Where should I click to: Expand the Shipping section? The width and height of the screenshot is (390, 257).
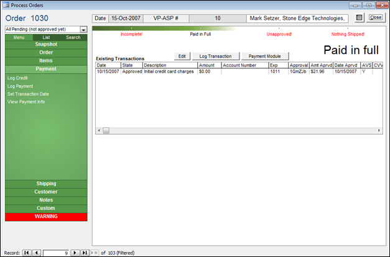click(x=46, y=184)
